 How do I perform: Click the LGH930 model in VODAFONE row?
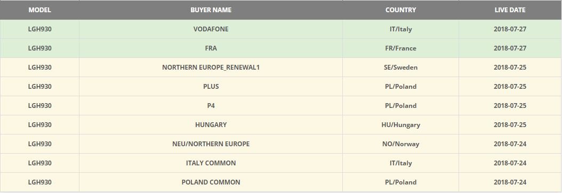coord(40,29)
